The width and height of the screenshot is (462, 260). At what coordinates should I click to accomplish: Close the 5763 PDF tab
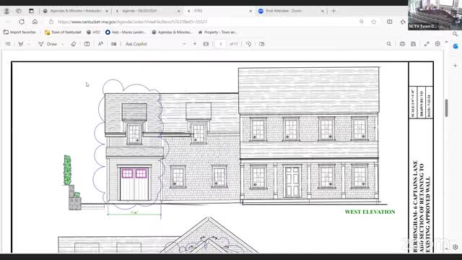pos(250,11)
